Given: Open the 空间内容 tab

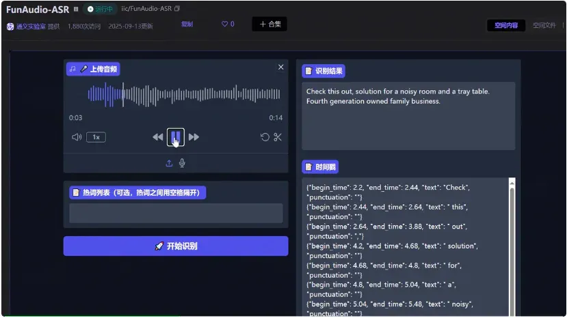Looking at the screenshot, I should (x=506, y=25).
